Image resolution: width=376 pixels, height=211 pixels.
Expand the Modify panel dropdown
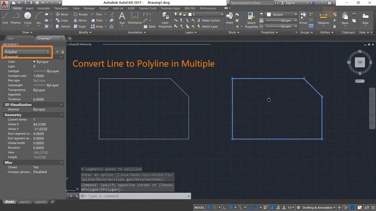point(85,32)
